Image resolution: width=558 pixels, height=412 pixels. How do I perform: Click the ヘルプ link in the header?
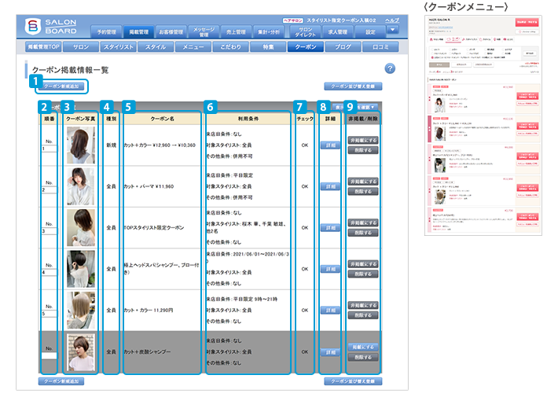point(392,20)
